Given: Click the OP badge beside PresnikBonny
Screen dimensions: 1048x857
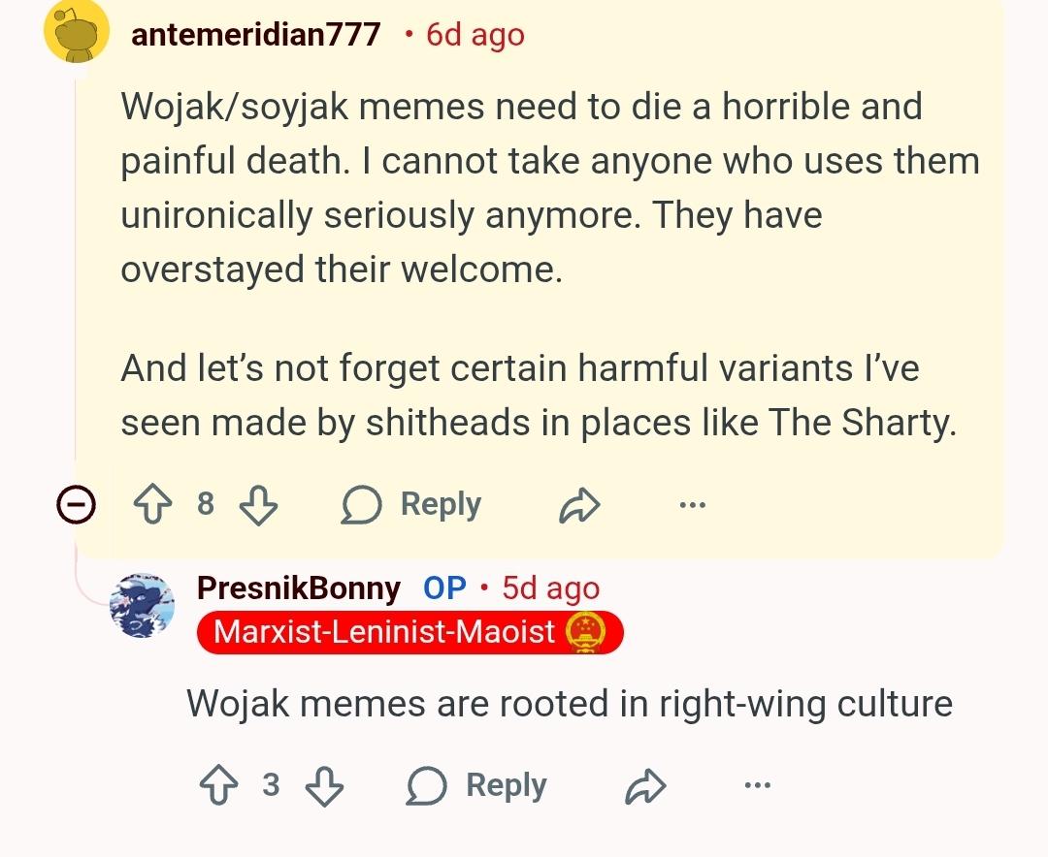Looking at the screenshot, I should pos(444,587).
